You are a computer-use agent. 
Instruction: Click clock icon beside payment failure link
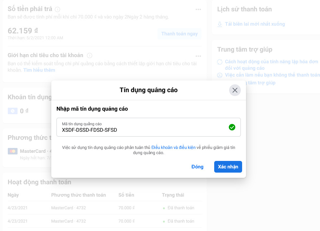[x=220, y=75]
